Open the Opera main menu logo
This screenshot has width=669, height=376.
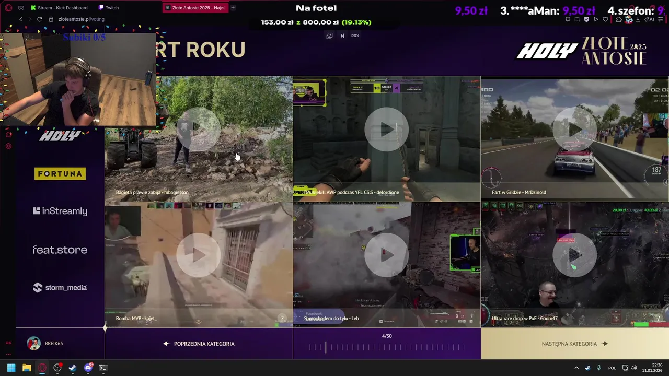point(8,8)
